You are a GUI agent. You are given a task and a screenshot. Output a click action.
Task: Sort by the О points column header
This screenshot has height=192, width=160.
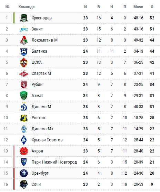click(152, 7)
